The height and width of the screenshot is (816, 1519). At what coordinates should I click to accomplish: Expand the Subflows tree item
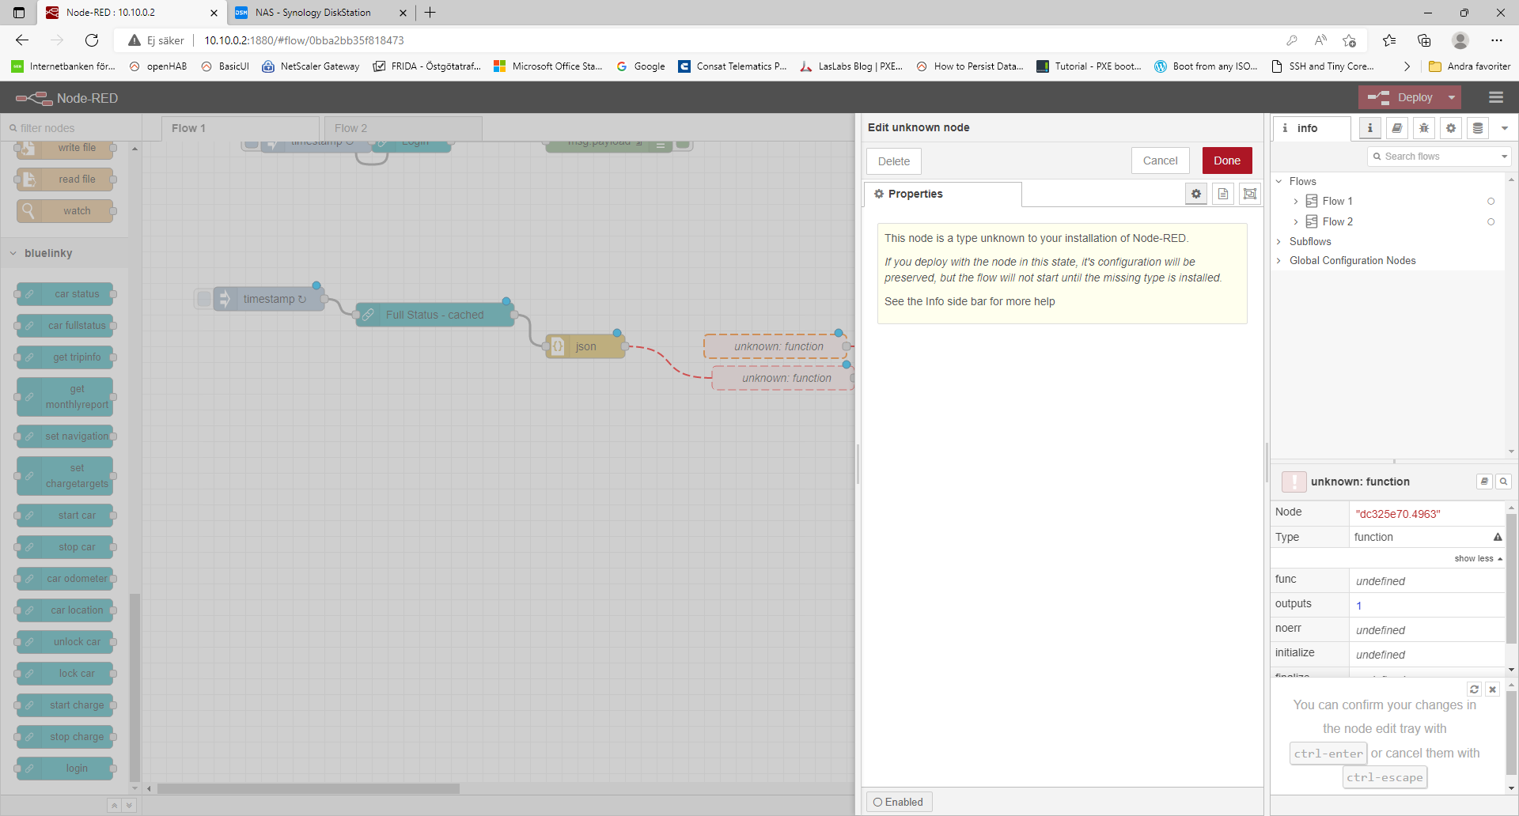pos(1279,242)
